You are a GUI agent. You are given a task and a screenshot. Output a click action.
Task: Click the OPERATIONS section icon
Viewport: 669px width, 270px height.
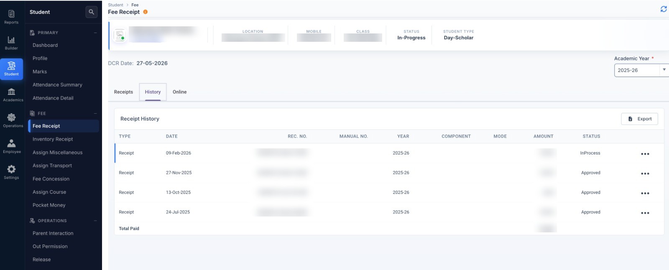click(32, 221)
